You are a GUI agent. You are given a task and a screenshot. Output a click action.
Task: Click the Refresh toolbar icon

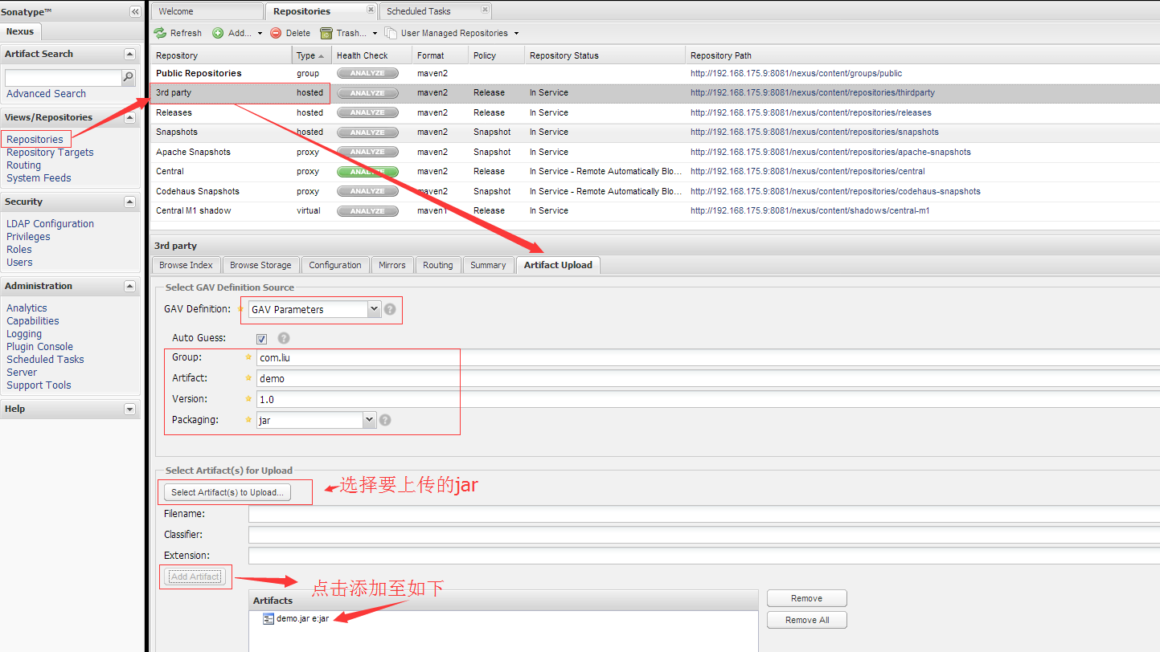point(160,33)
